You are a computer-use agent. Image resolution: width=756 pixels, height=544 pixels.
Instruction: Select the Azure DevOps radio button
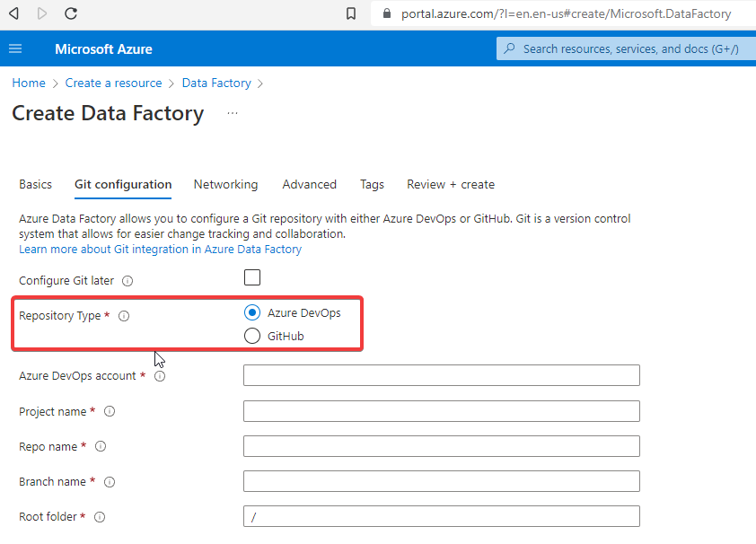pyautogui.click(x=252, y=312)
